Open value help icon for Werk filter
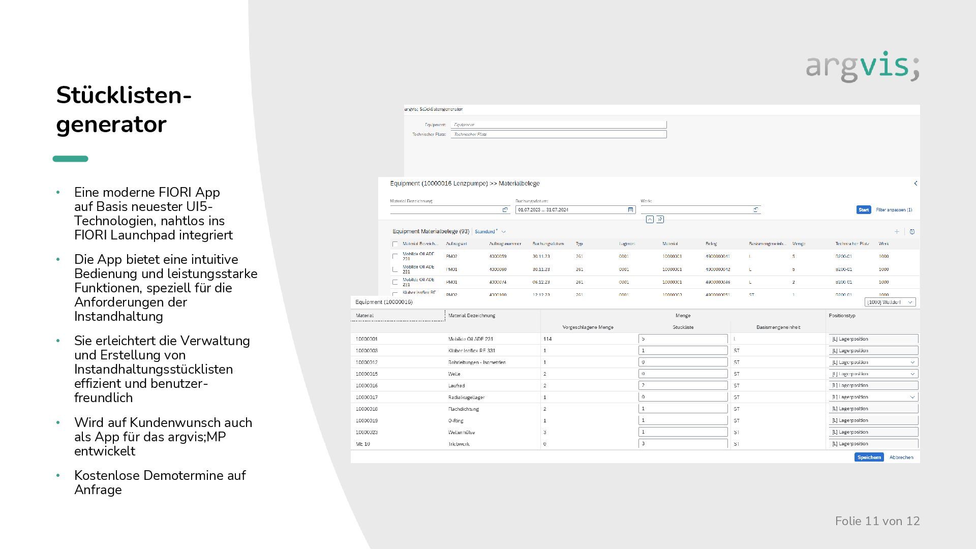Viewport: 976px width, 549px height. pos(755,210)
